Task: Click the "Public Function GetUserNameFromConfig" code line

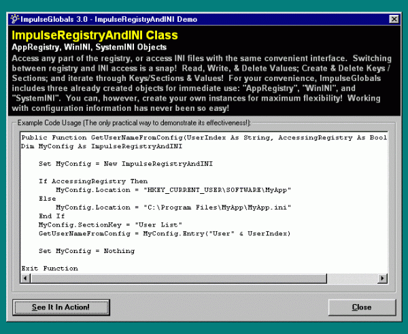Action: click(x=204, y=137)
